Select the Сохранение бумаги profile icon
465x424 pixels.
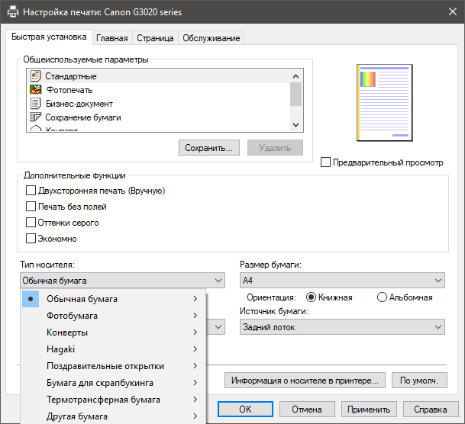[36, 117]
